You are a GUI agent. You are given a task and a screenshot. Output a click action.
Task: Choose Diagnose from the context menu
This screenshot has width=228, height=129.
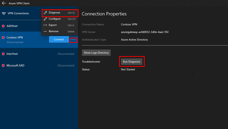60,13
